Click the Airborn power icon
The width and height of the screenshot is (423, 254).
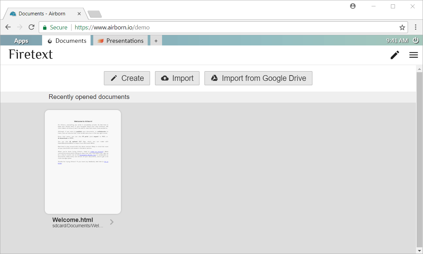pos(416,40)
